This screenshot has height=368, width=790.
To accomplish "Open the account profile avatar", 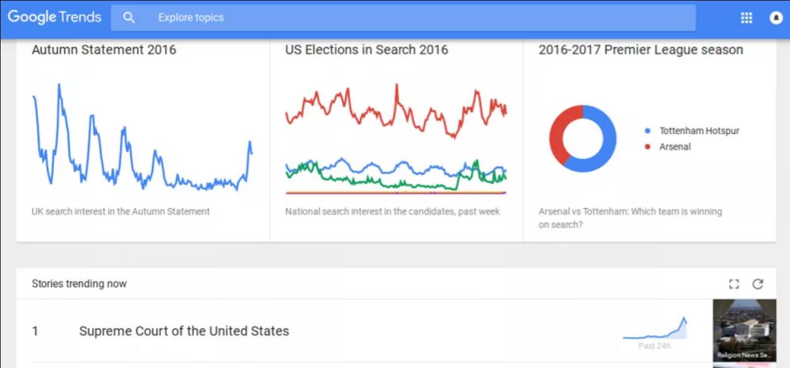I will (776, 18).
